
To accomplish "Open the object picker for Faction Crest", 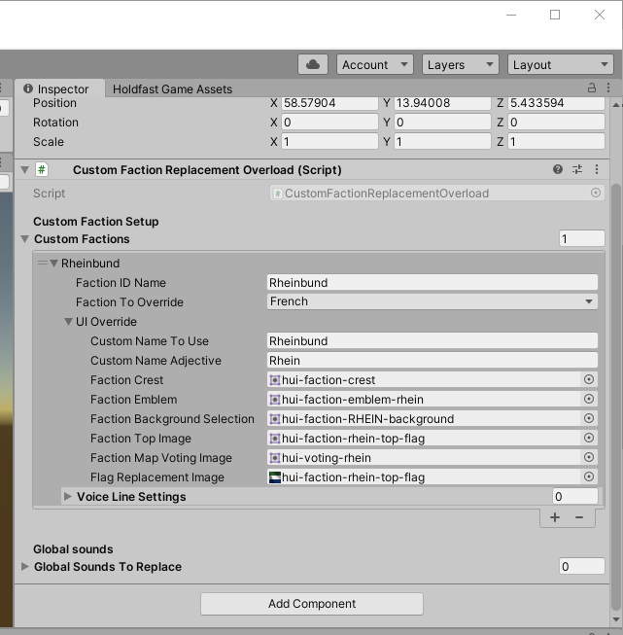I will click(x=588, y=380).
